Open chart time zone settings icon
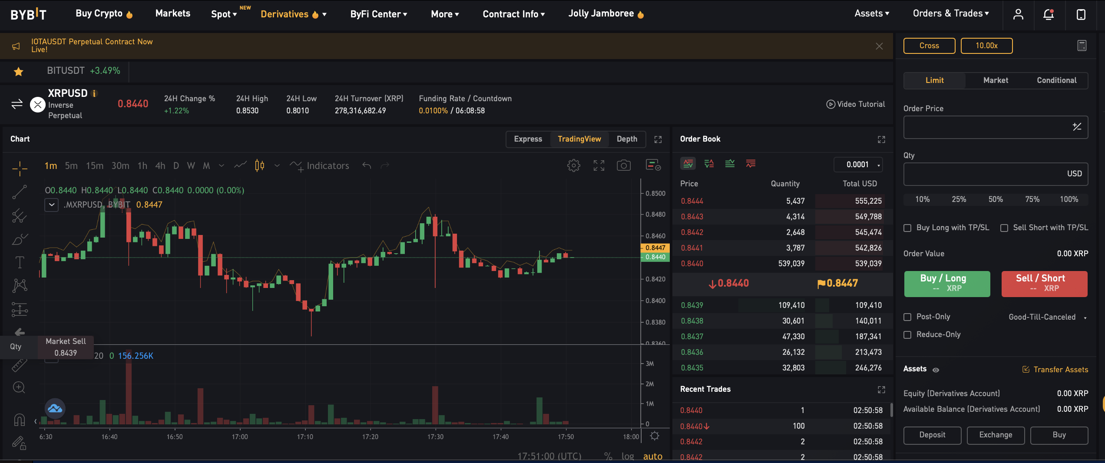 tap(655, 436)
